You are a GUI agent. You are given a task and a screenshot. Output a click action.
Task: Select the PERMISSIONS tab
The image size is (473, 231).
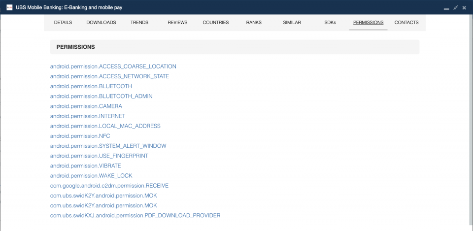point(369,22)
